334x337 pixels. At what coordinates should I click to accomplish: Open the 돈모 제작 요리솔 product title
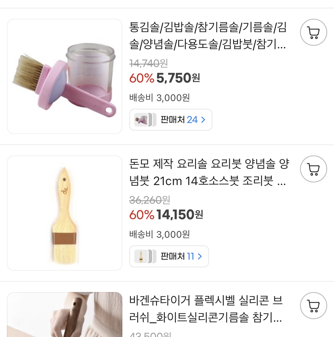tap(209, 172)
